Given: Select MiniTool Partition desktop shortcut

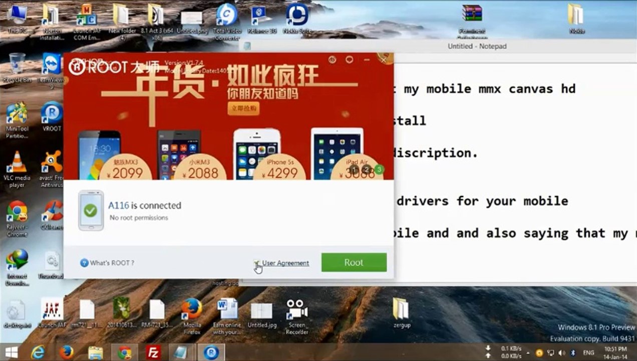Looking at the screenshot, I should click(x=17, y=120).
